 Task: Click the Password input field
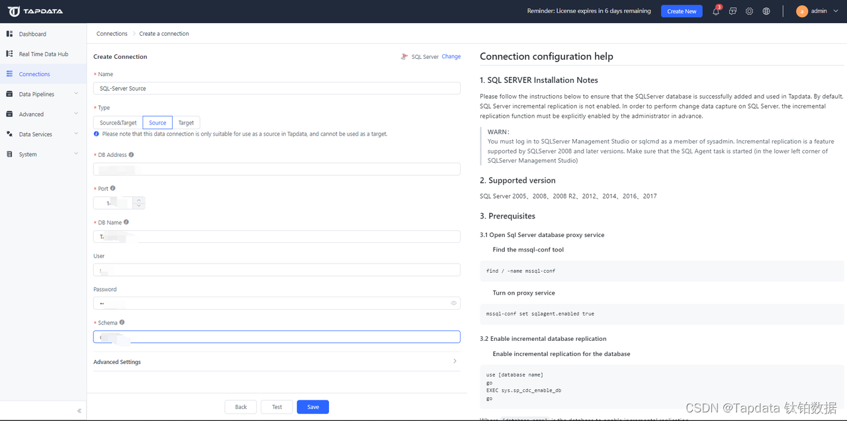pyautogui.click(x=277, y=303)
